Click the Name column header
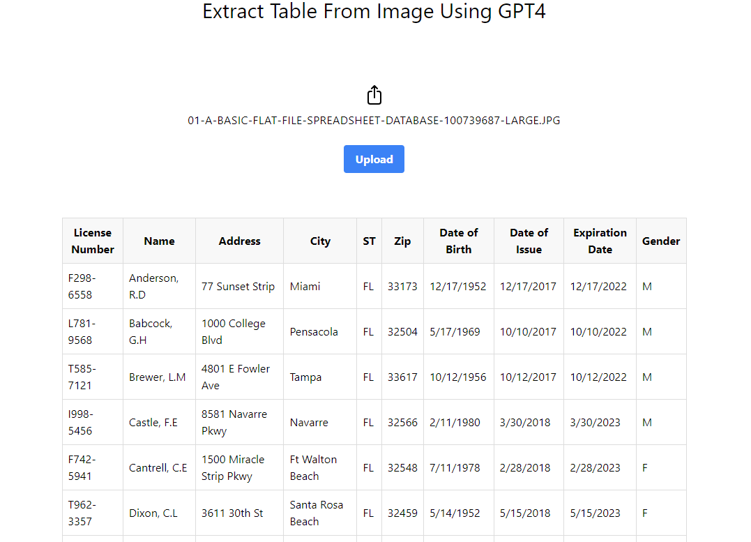Viewport: 751px width, 542px height. (x=159, y=241)
